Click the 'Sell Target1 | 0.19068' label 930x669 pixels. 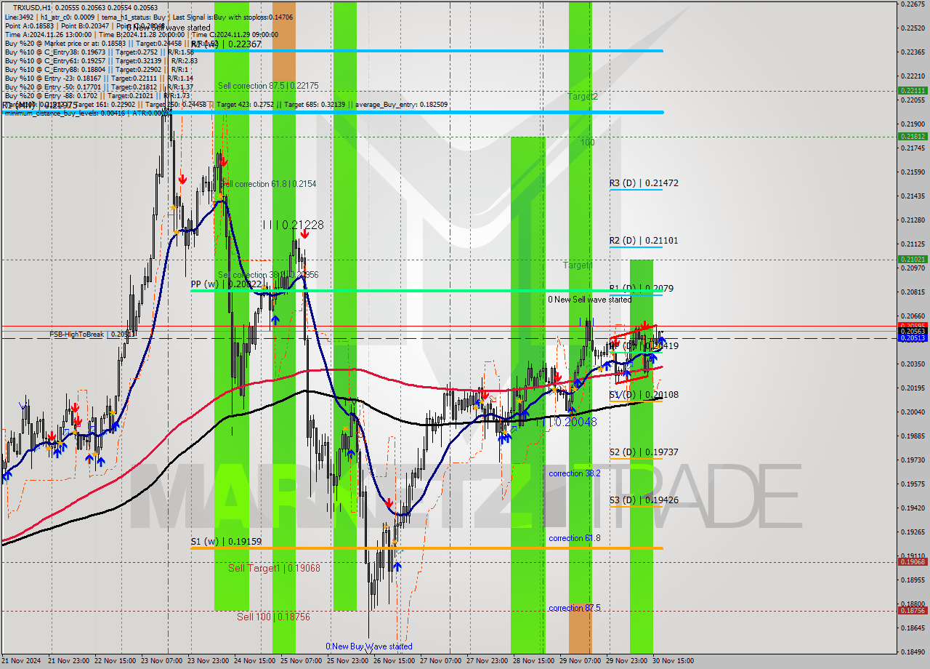(x=274, y=568)
